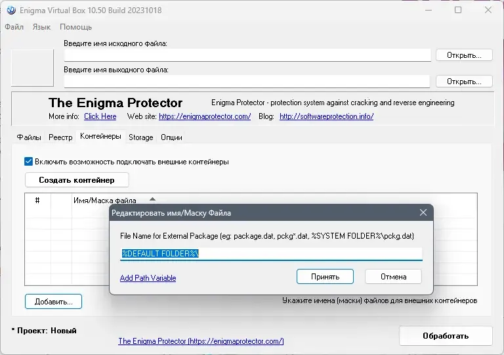The image size is (504, 355).
Task: Click the Добавить... button
Action: coord(53,302)
